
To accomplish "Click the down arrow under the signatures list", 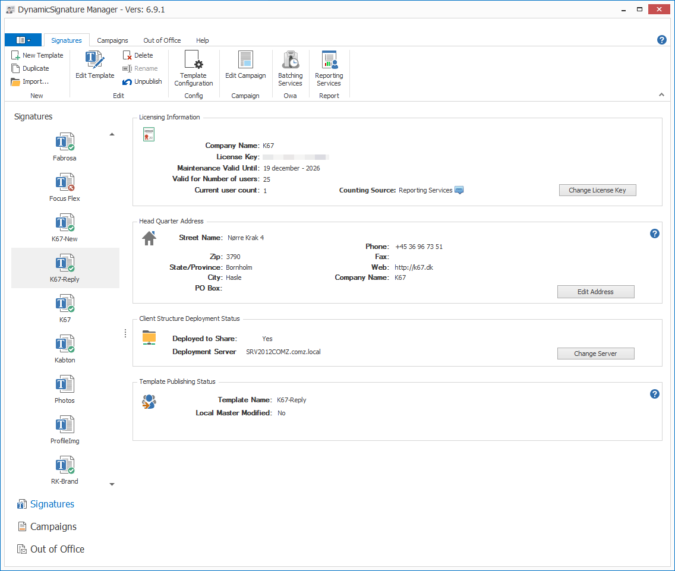I will [x=112, y=484].
